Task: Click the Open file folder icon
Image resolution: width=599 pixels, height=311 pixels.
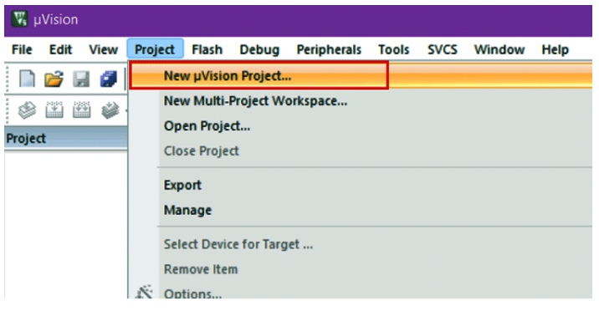Action: click(x=54, y=79)
